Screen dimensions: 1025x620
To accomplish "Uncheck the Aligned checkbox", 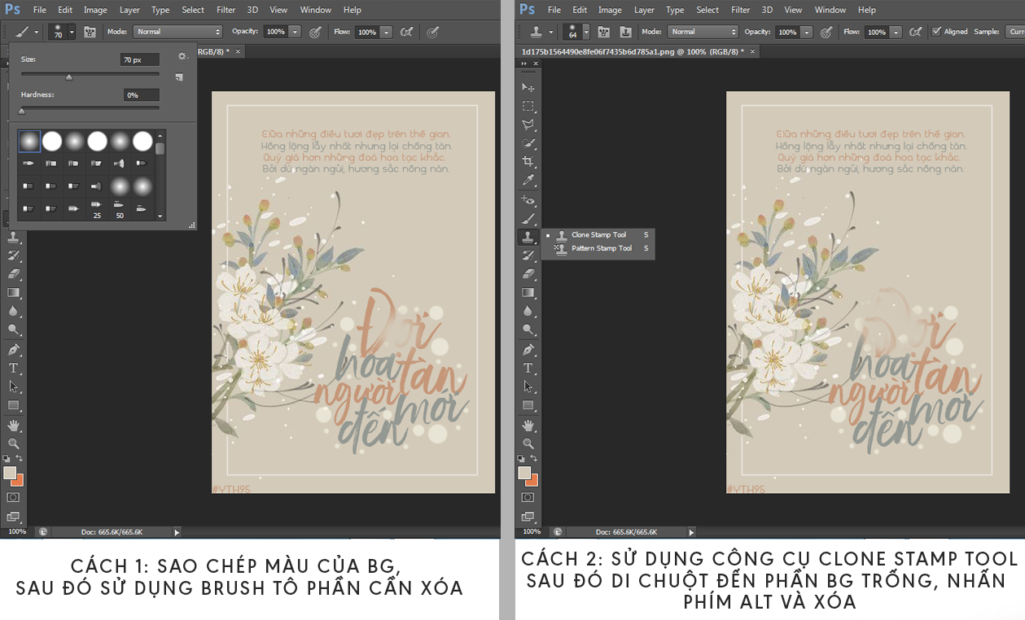I will pyautogui.click(x=937, y=32).
